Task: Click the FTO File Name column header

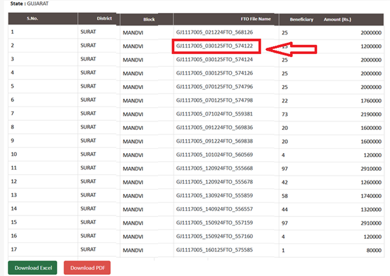Action: point(255,19)
